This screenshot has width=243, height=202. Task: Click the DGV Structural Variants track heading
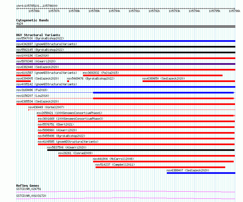[x=38, y=35]
